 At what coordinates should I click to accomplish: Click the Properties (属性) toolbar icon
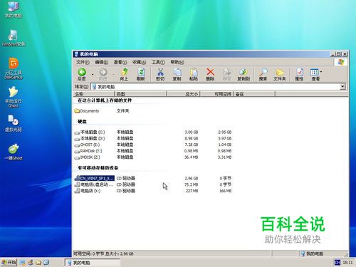click(299, 74)
